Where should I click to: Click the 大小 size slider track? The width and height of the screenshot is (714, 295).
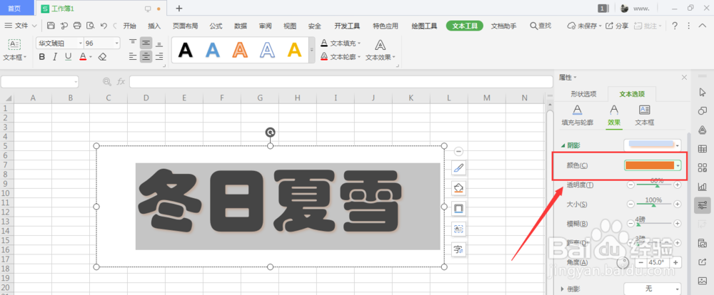coord(654,205)
